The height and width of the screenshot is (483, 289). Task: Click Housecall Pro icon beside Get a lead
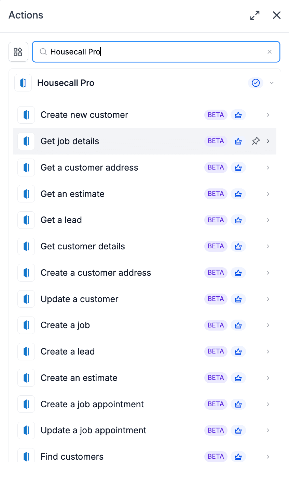coord(26,220)
